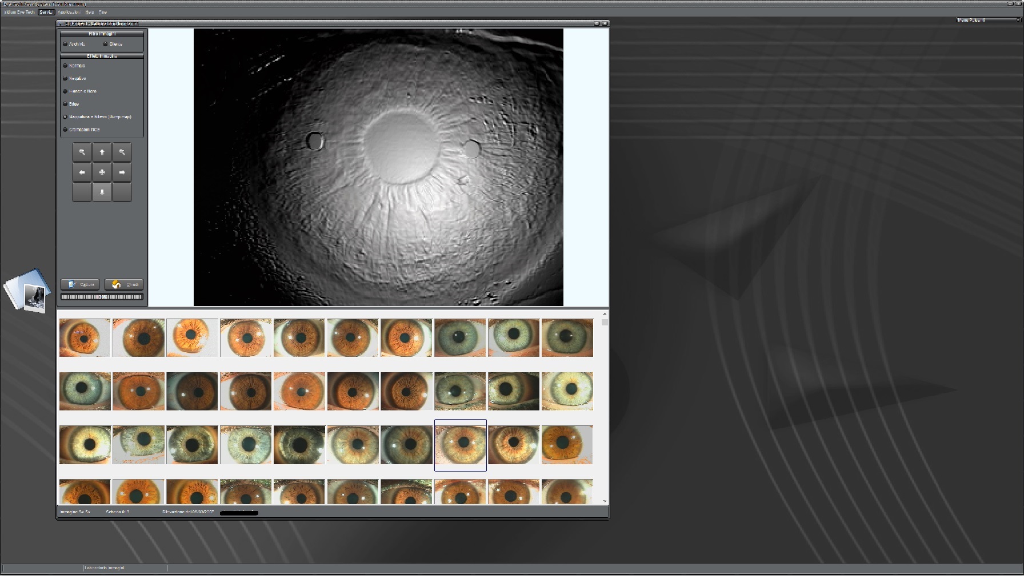Image resolution: width=1024 pixels, height=576 pixels.
Task: Select the fourth thumbnail in third row
Action: tap(246, 445)
